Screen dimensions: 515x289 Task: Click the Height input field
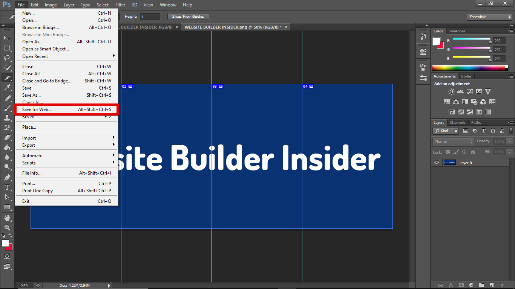click(150, 17)
